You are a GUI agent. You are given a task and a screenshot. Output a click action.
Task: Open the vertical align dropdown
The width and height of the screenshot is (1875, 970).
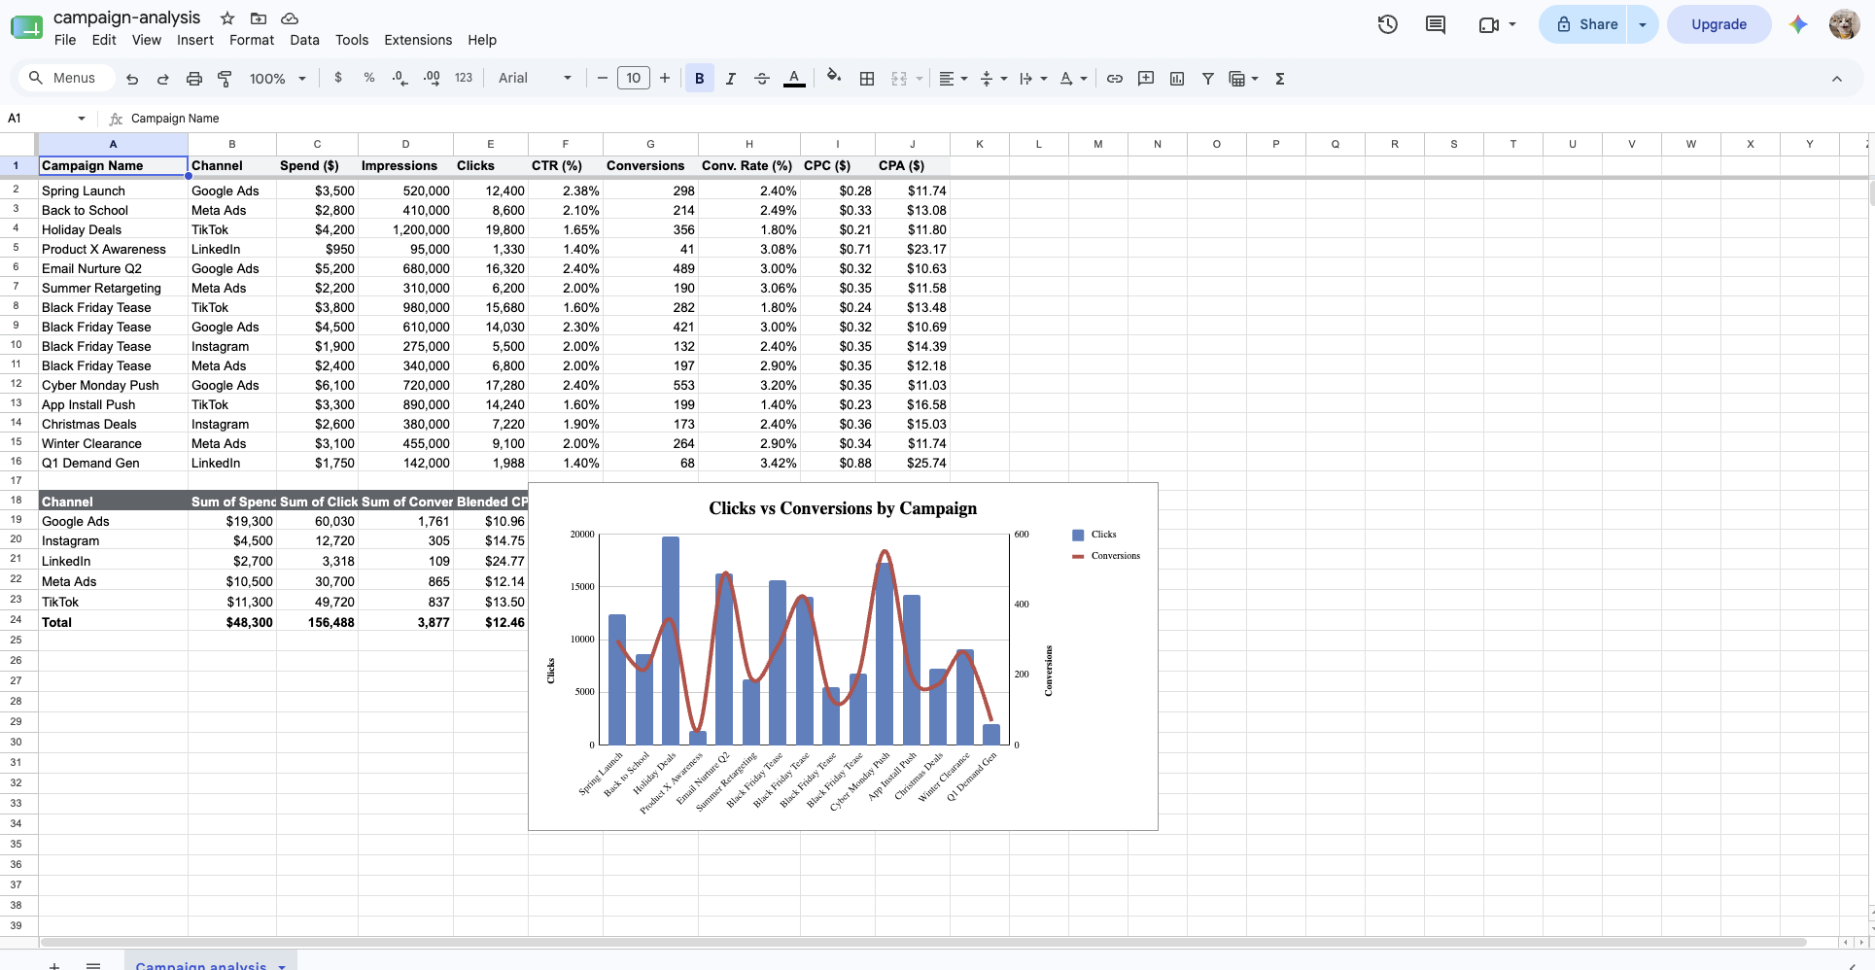[x=992, y=79]
